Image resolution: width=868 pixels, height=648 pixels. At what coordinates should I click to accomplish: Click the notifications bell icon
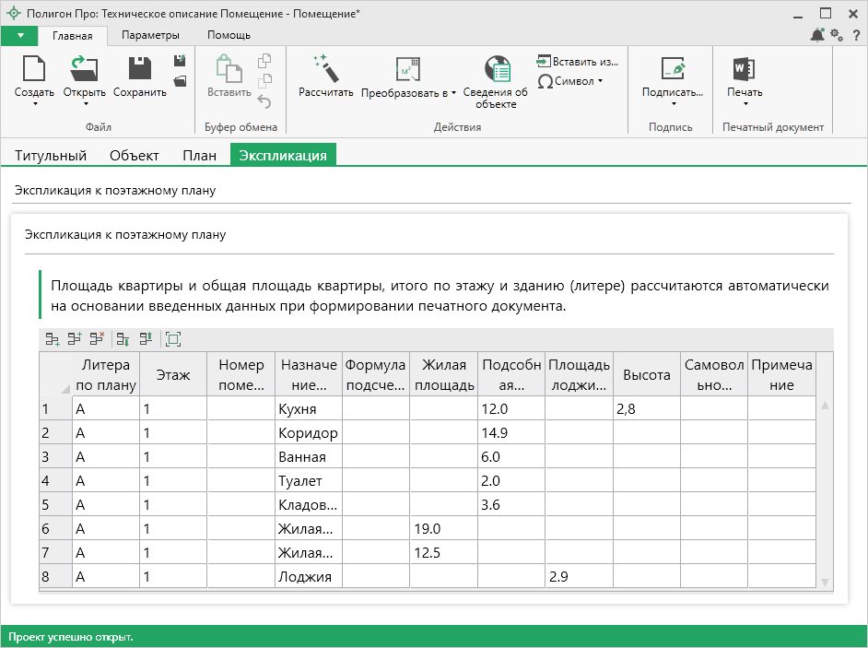pyautogui.click(x=817, y=35)
